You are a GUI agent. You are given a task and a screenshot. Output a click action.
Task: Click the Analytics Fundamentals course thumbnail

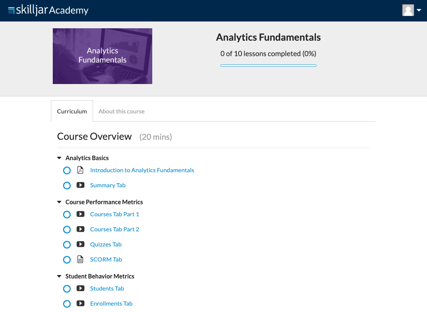[x=103, y=56]
